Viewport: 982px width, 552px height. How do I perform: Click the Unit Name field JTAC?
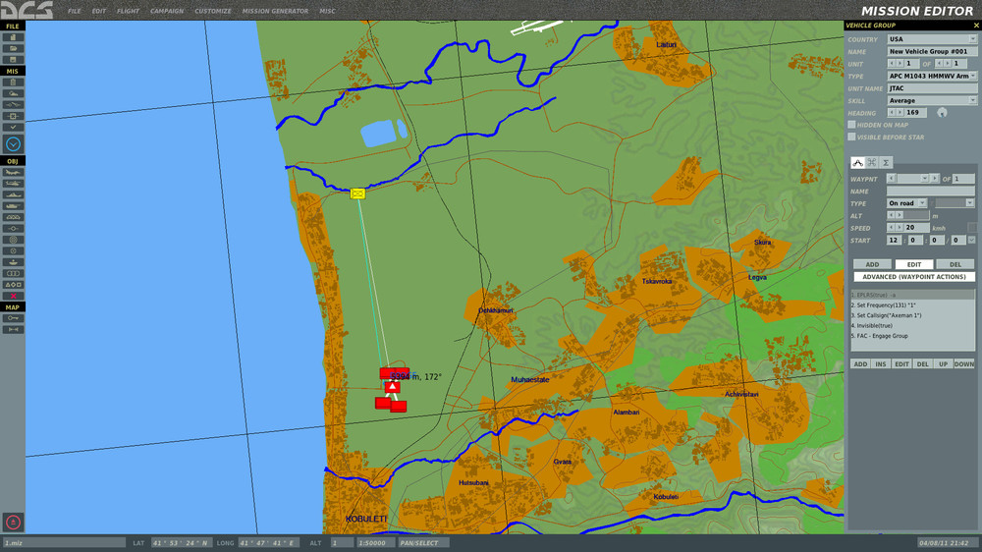[x=932, y=88]
